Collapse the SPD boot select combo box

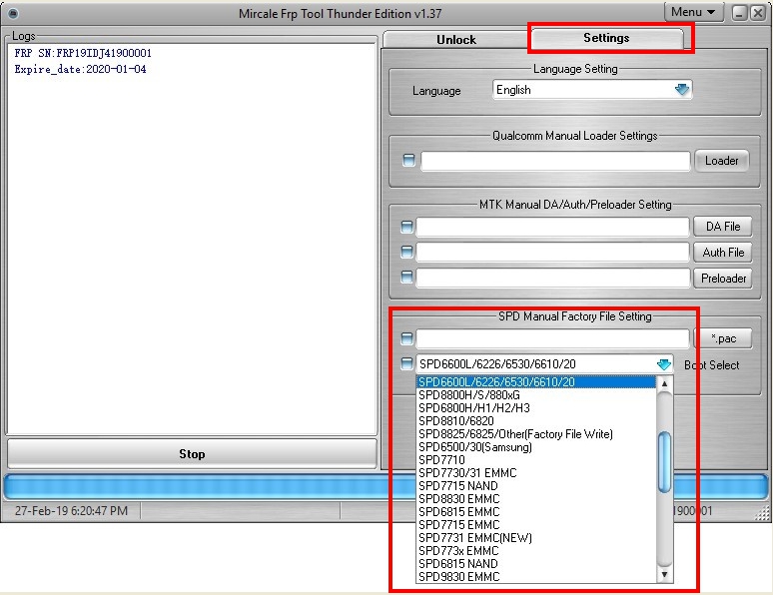coord(544,364)
